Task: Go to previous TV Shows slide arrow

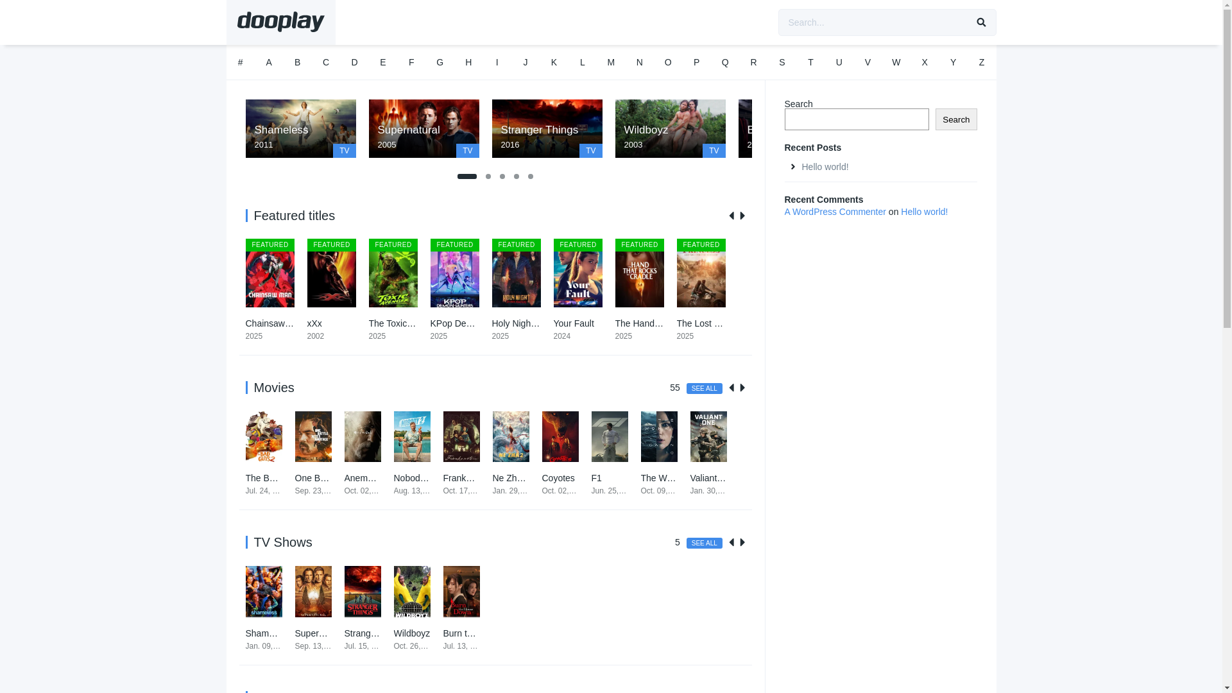Action: 732,542
